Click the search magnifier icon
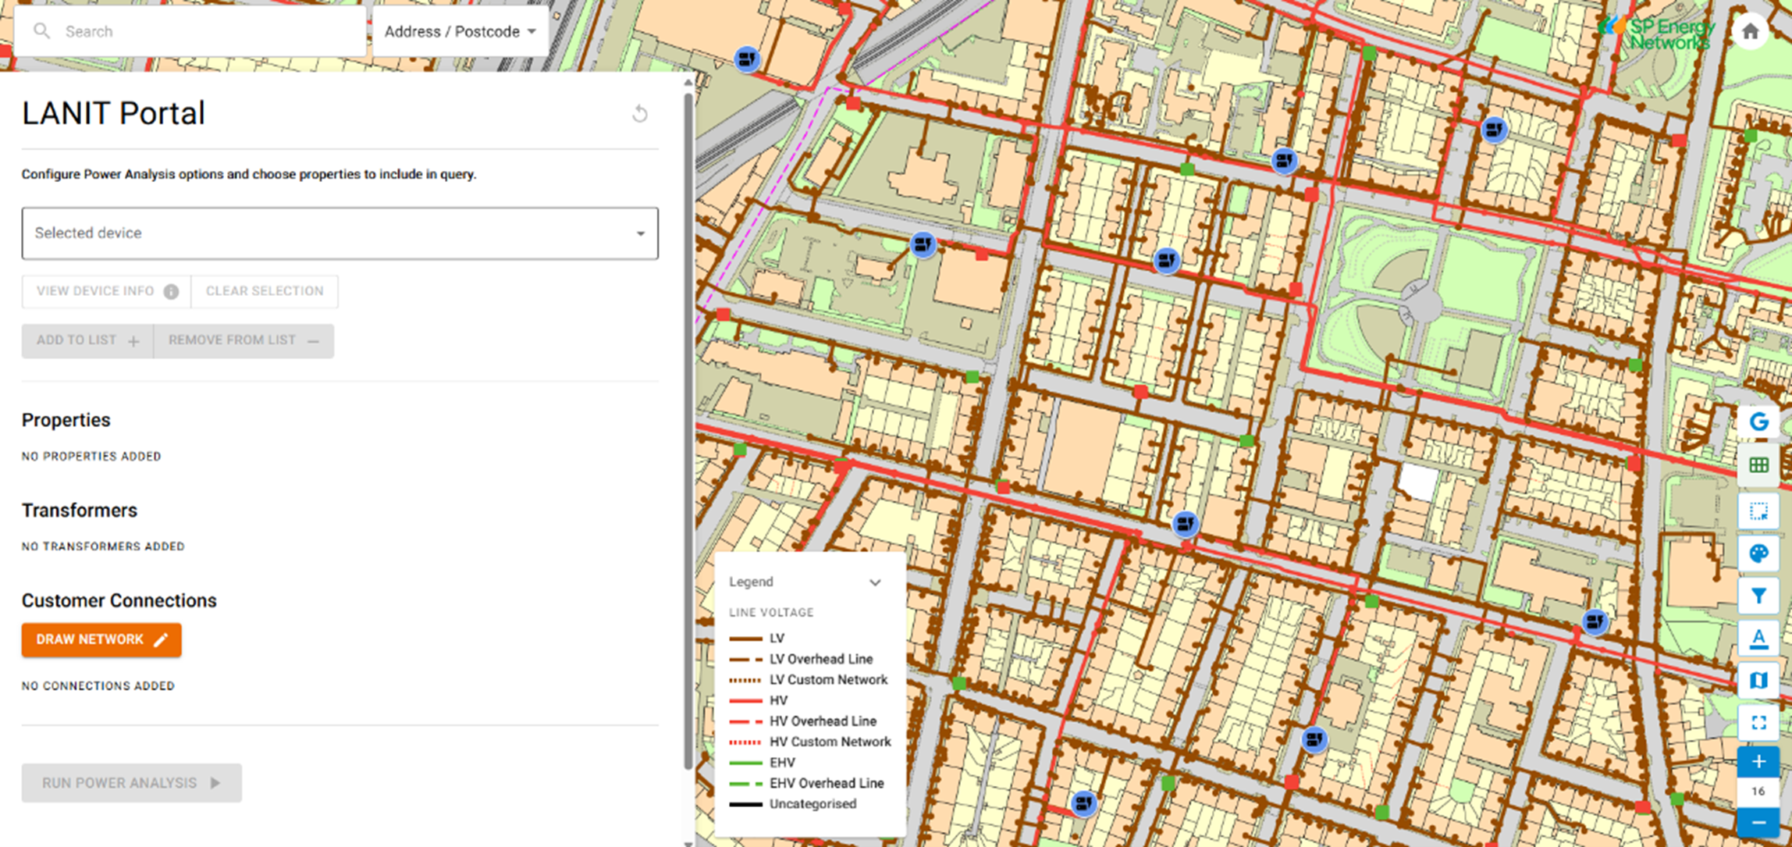 click(x=43, y=30)
